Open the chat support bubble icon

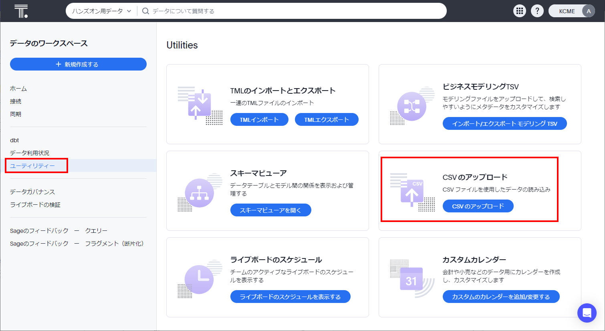click(587, 313)
